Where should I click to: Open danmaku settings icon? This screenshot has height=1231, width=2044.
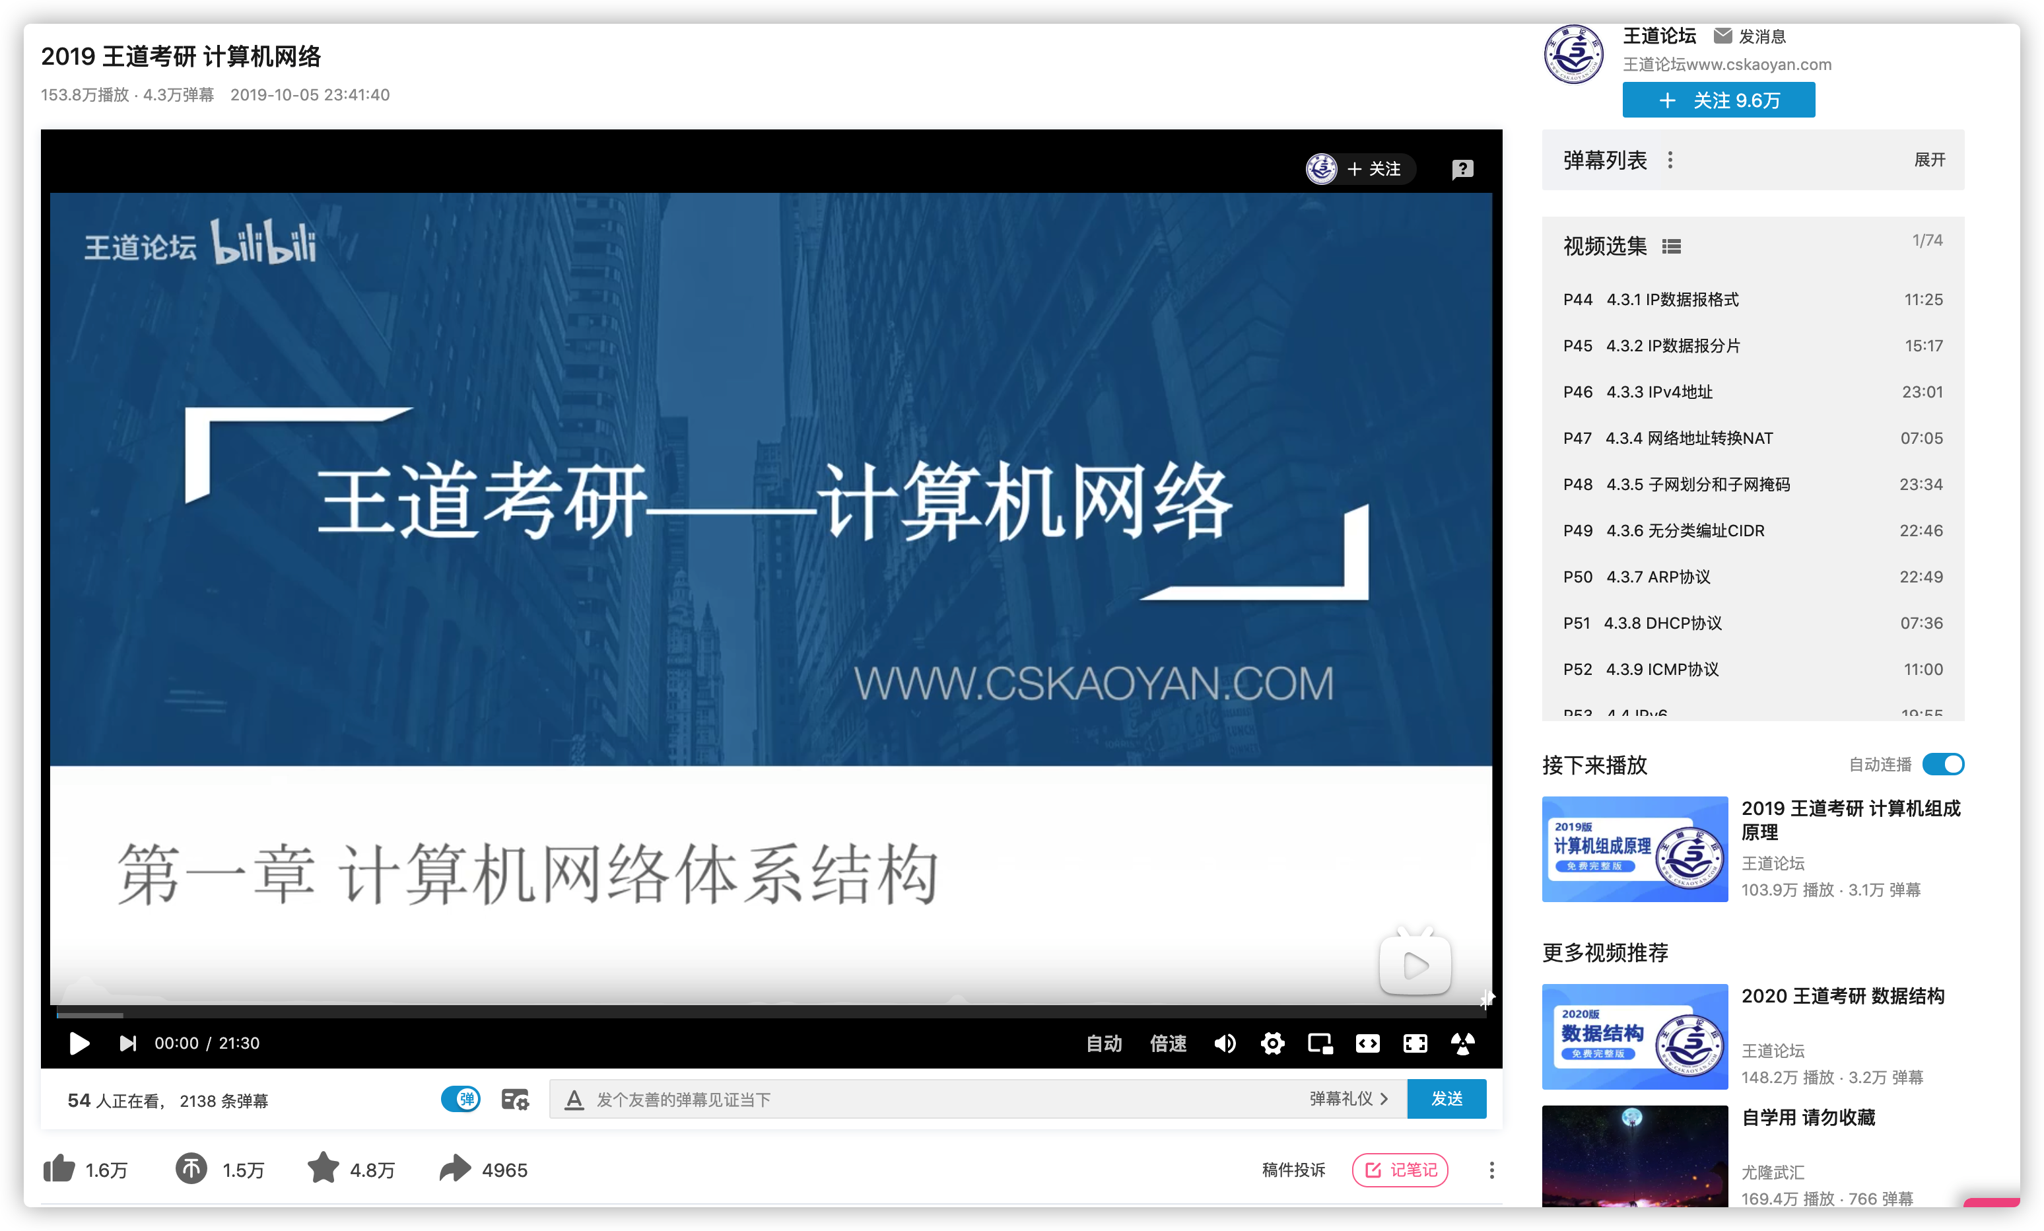(515, 1099)
